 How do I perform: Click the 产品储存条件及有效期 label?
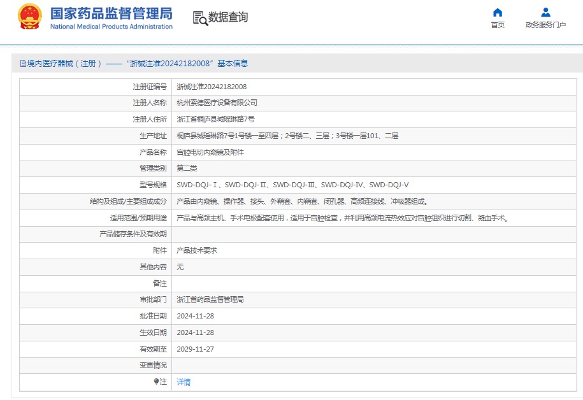point(133,234)
